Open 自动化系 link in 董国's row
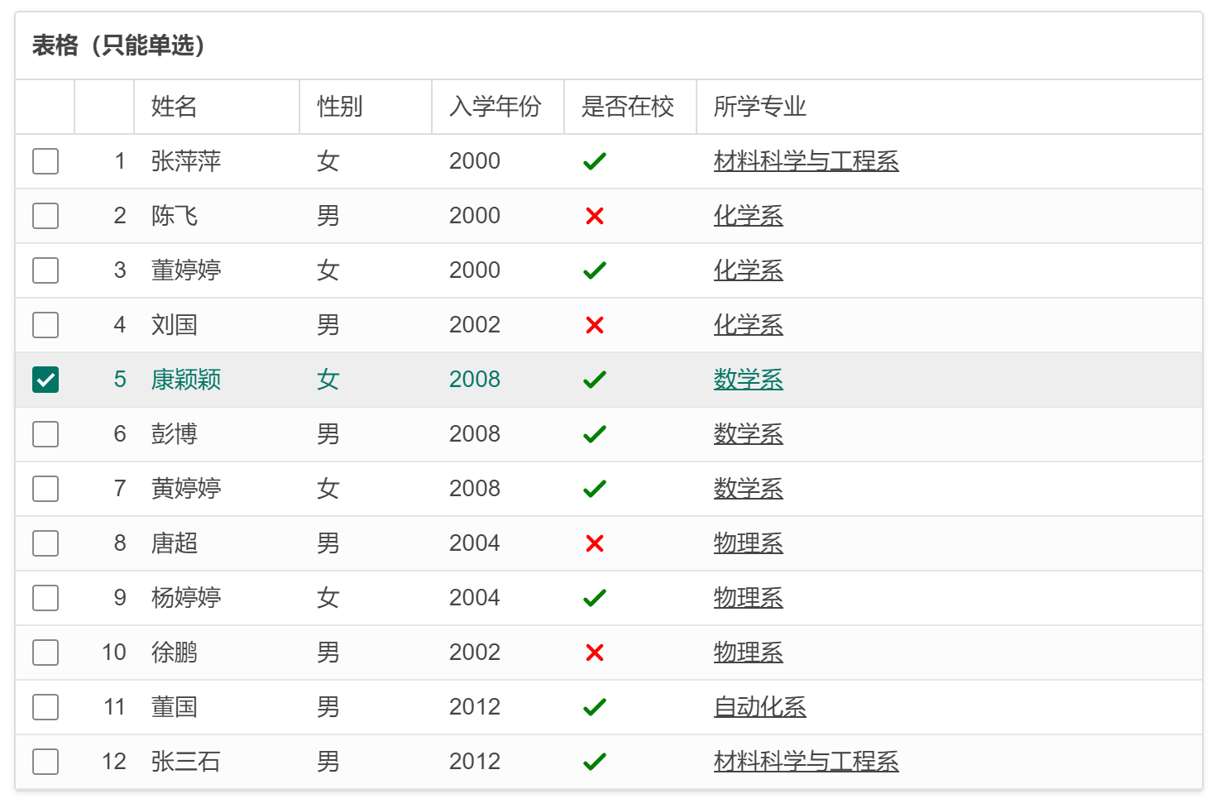 760,707
